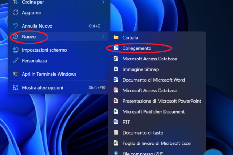
Task: Create a new Documento di Microsoft Word
Action: click(157, 80)
